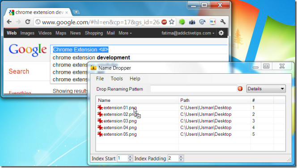Go back in Chrome browser
This screenshot has height=168, width=297.
click(x=9, y=22)
